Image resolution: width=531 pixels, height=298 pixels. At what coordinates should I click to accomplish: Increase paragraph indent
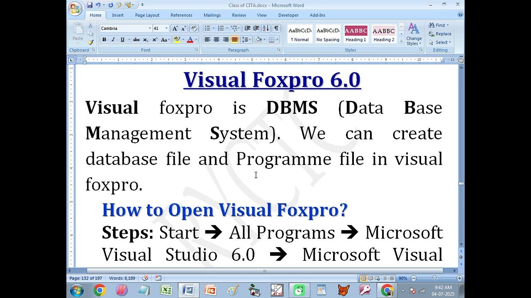pos(256,28)
